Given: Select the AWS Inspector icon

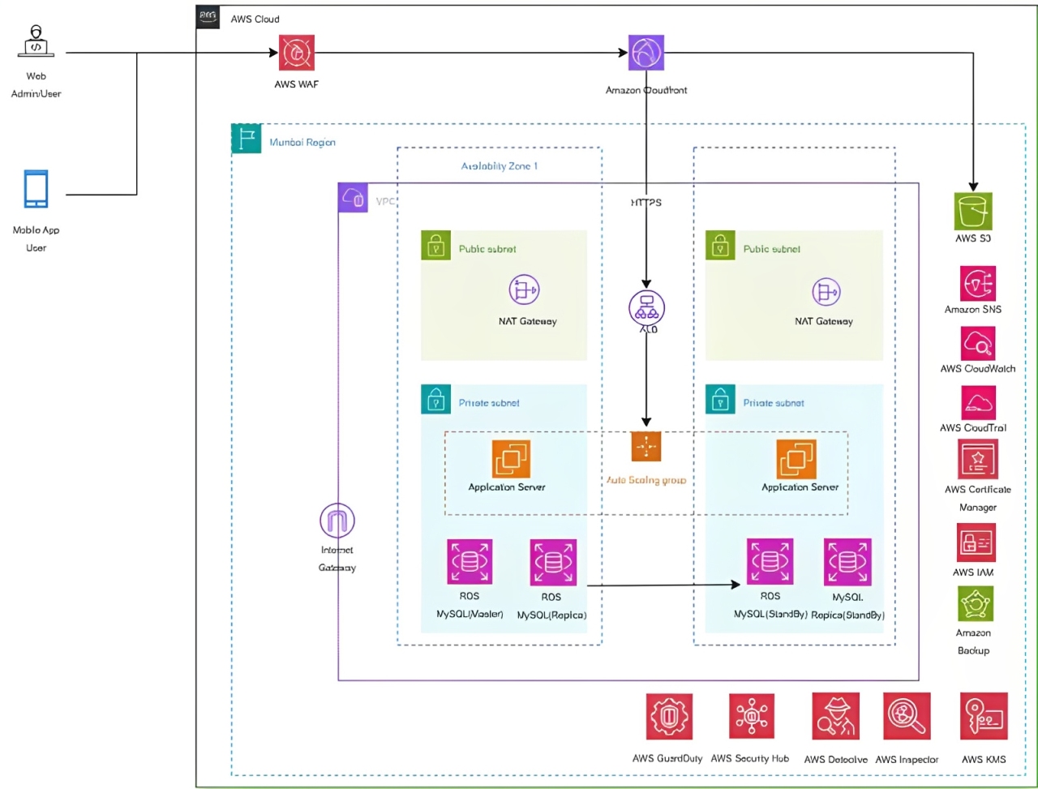Looking at the screenshot, I should pos(907,717).
